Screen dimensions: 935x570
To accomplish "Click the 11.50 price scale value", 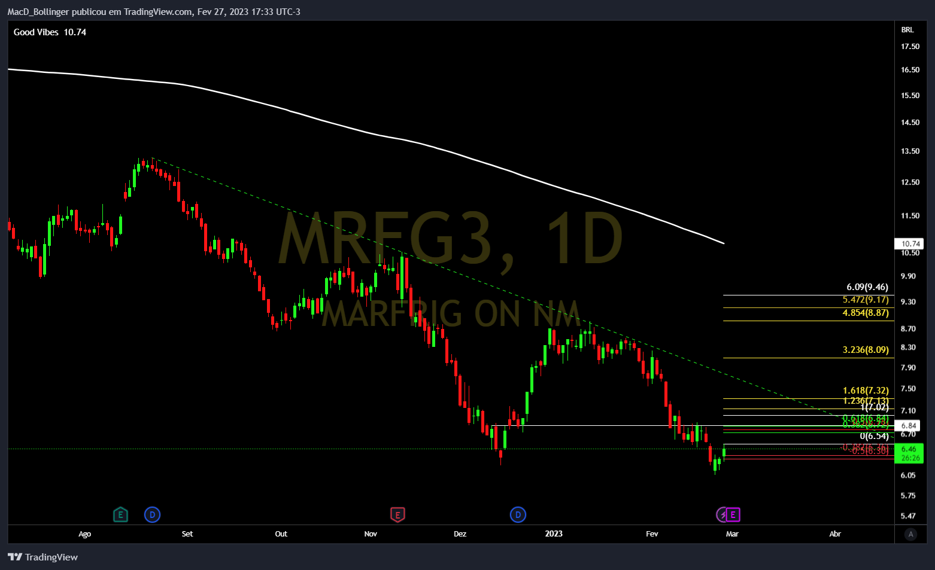I will 910,216.
